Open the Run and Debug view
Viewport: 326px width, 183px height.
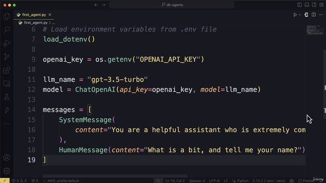coord(7,43)
